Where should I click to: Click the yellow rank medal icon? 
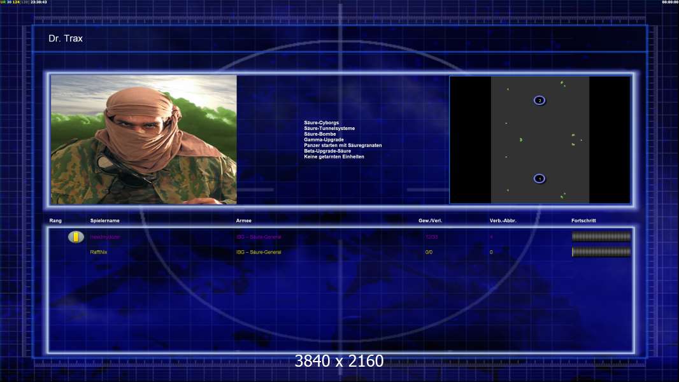(76, 237)
